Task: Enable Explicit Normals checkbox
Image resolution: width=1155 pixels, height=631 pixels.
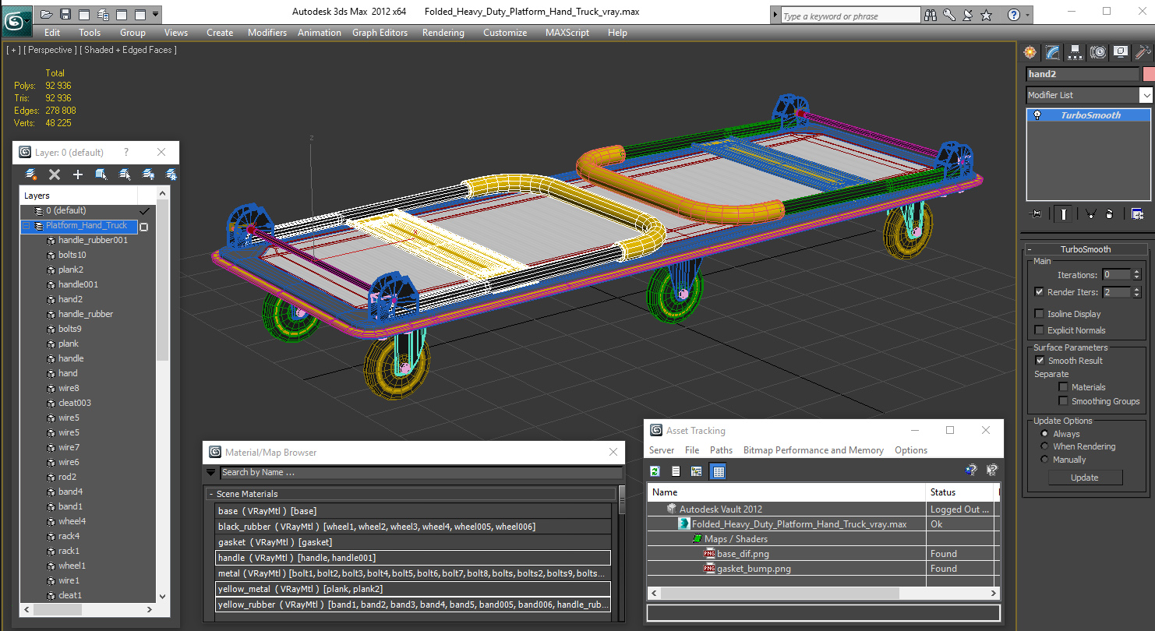Action: click(x=1039, y=330)
